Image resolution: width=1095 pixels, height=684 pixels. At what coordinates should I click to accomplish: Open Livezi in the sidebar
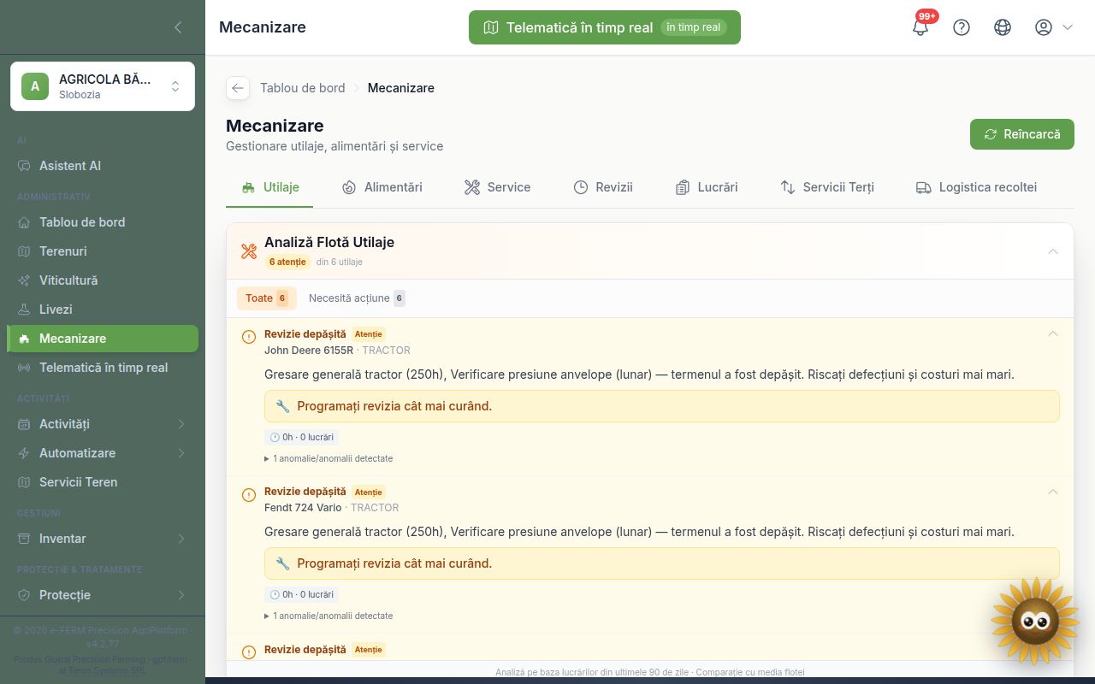pyautogui.click(x=103, y=310)
